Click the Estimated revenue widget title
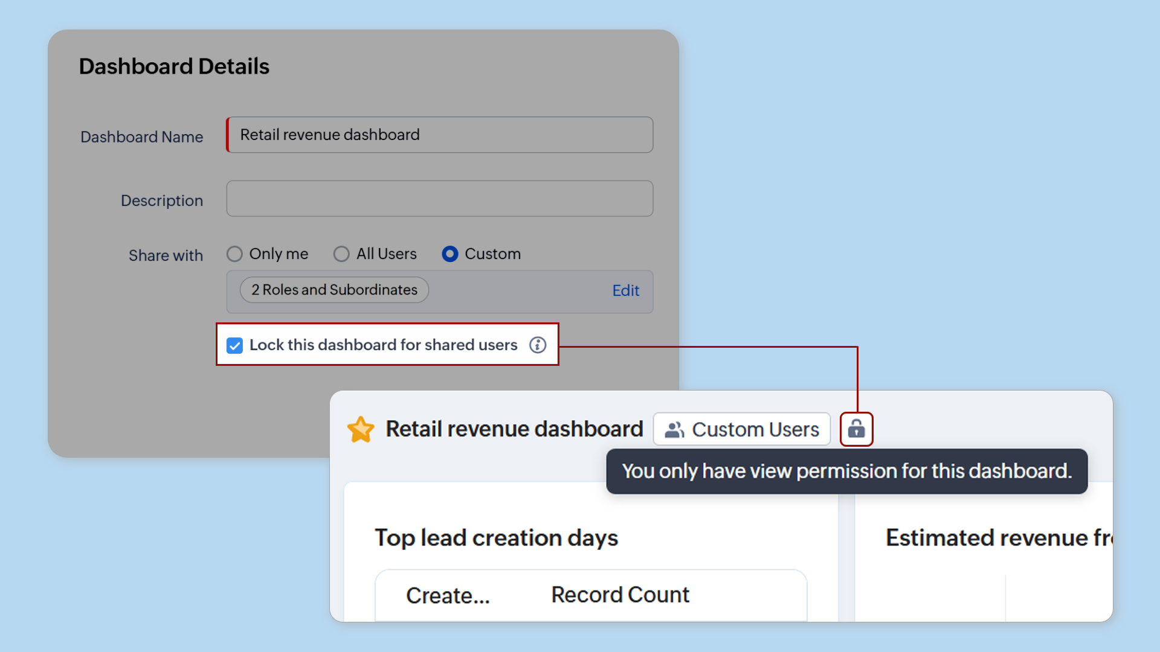 point(997,537)
